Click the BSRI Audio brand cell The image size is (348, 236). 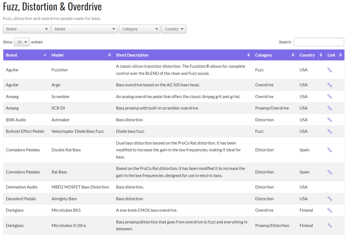[16, 120]
